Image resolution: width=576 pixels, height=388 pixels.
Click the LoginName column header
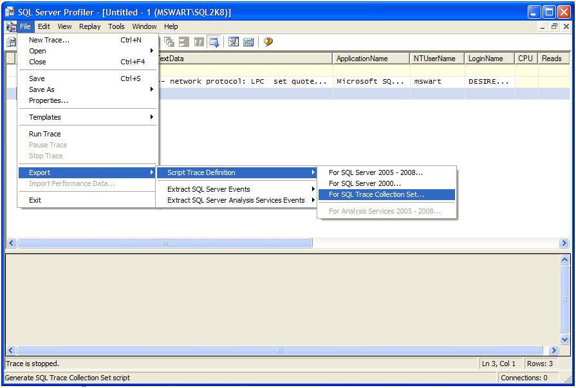pos(490,59)
